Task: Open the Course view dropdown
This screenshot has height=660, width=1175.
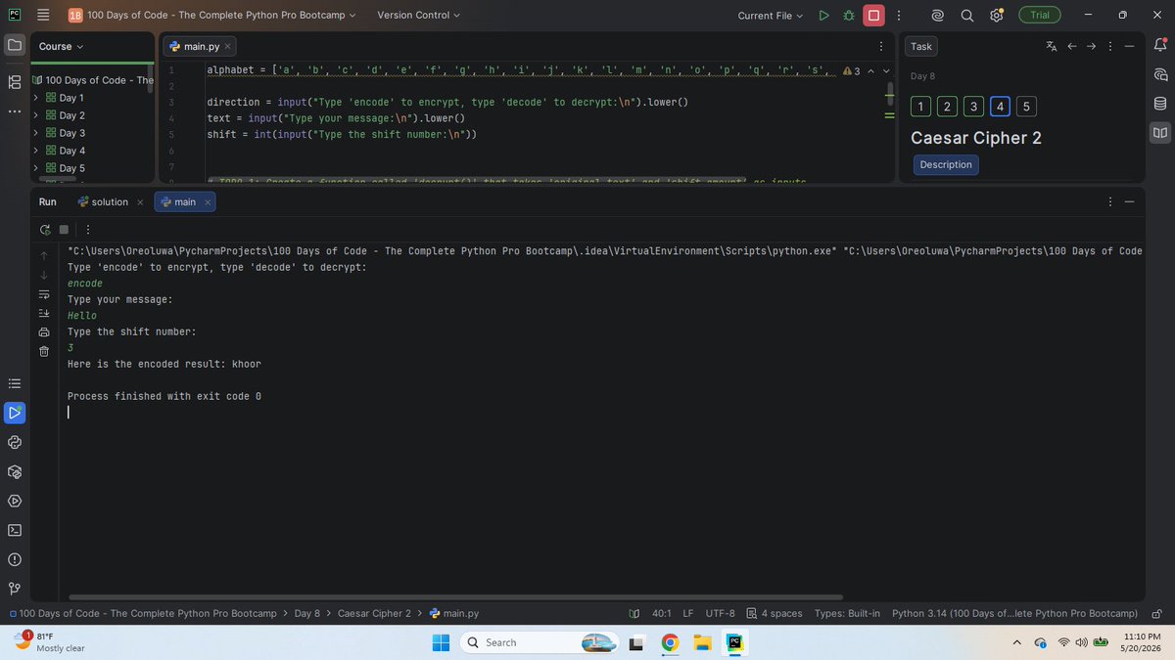Action: point(61,47)
